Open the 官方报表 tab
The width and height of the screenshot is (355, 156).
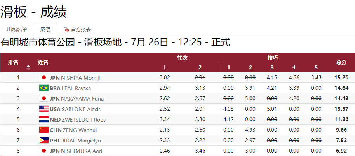click(77, 29)
